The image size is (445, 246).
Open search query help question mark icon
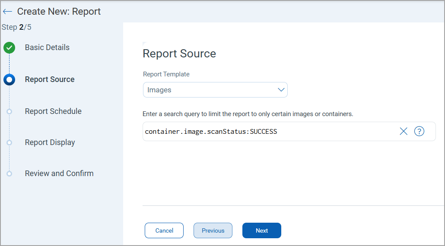tap(419, 132)
